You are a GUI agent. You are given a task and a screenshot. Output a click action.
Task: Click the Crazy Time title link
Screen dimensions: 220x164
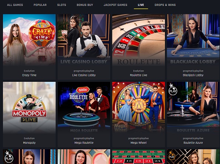pyautogui.click(x=29, y=75)
